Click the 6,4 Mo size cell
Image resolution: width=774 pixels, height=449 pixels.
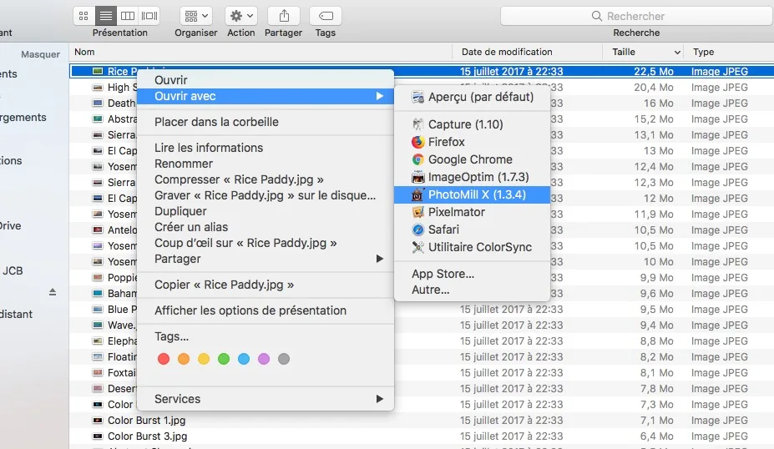pos(656,436)
